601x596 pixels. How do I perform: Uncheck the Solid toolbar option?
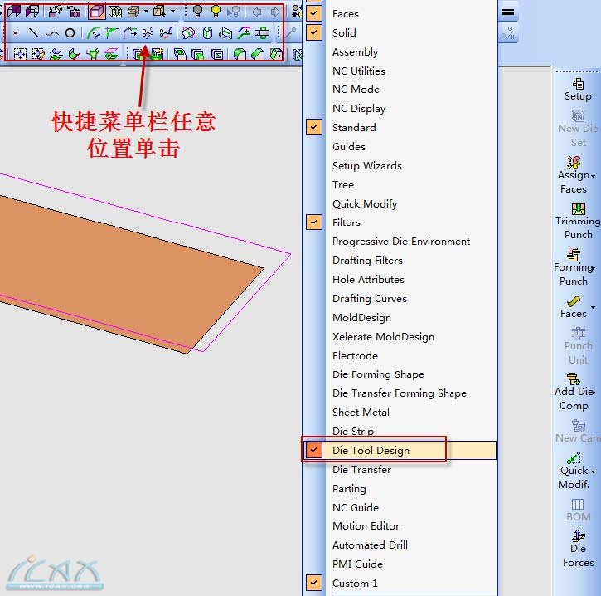(313, 32)
